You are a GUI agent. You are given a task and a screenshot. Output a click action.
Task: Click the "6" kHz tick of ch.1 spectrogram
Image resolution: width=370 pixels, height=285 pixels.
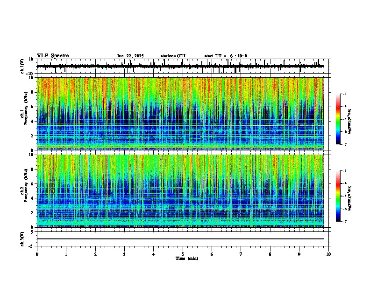(x=33, y=107)
